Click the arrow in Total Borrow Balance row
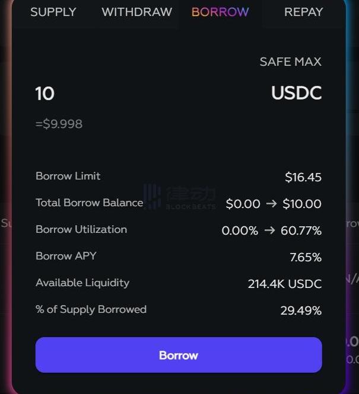Viewport: 359px width, 394px height. click(x=271, y=204)
